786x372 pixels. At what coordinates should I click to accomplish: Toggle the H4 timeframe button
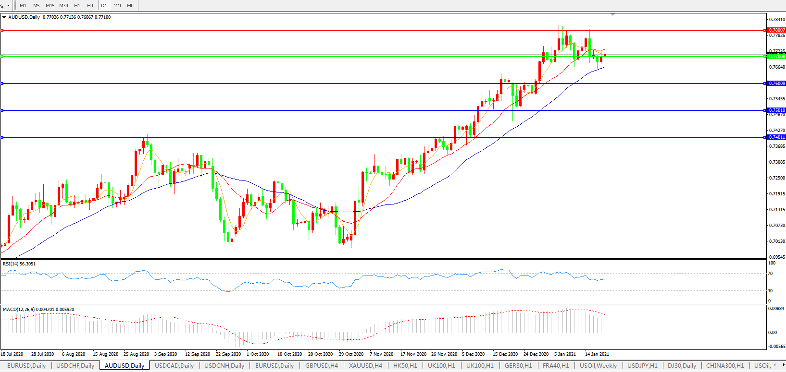pyautogui.click(x=90, y=5)
